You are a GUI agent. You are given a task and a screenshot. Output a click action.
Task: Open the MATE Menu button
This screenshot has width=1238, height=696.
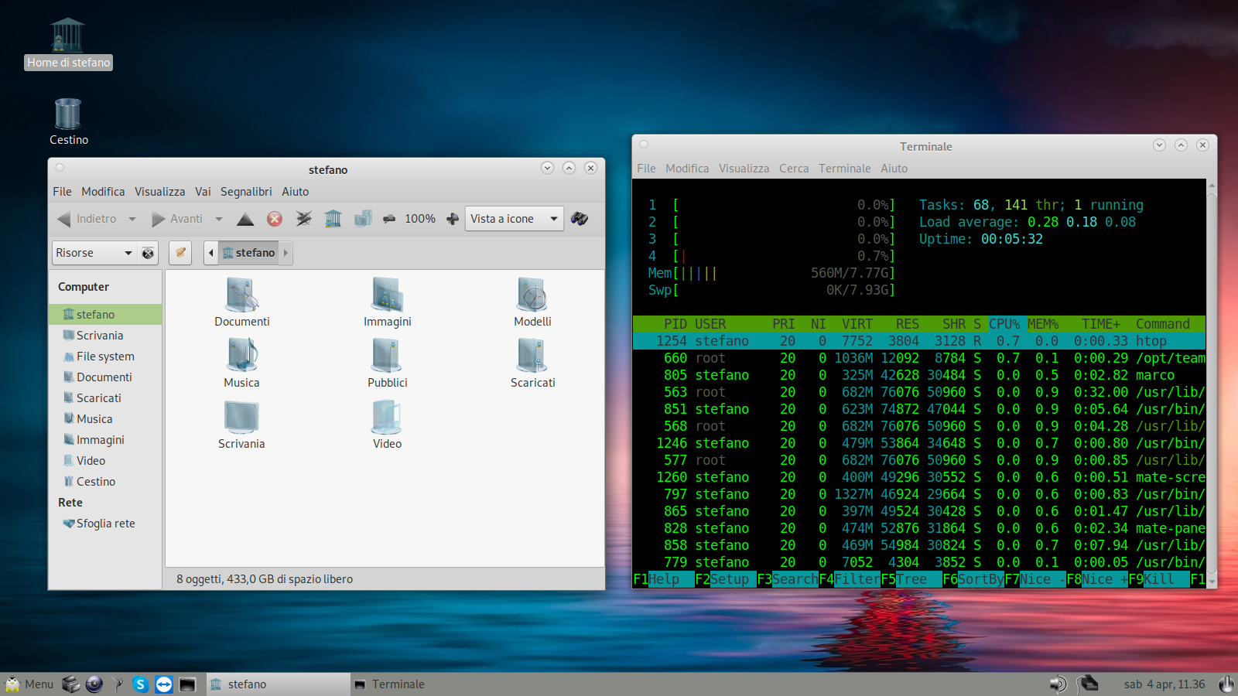click(29, 684)
